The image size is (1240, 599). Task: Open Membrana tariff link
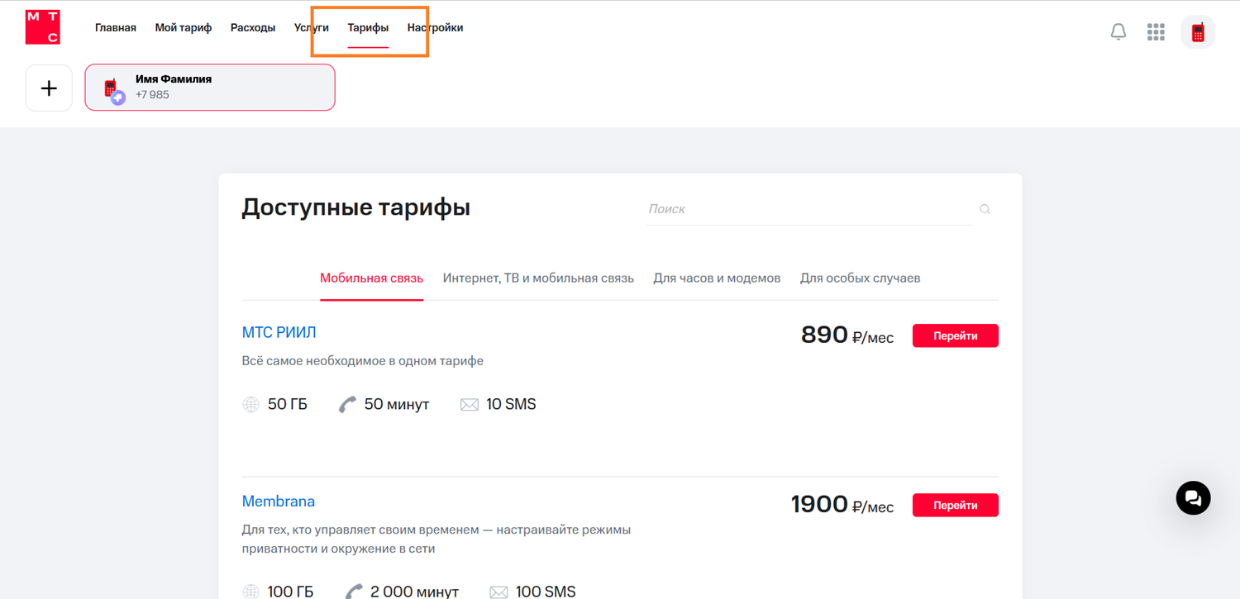click(278, 502)
